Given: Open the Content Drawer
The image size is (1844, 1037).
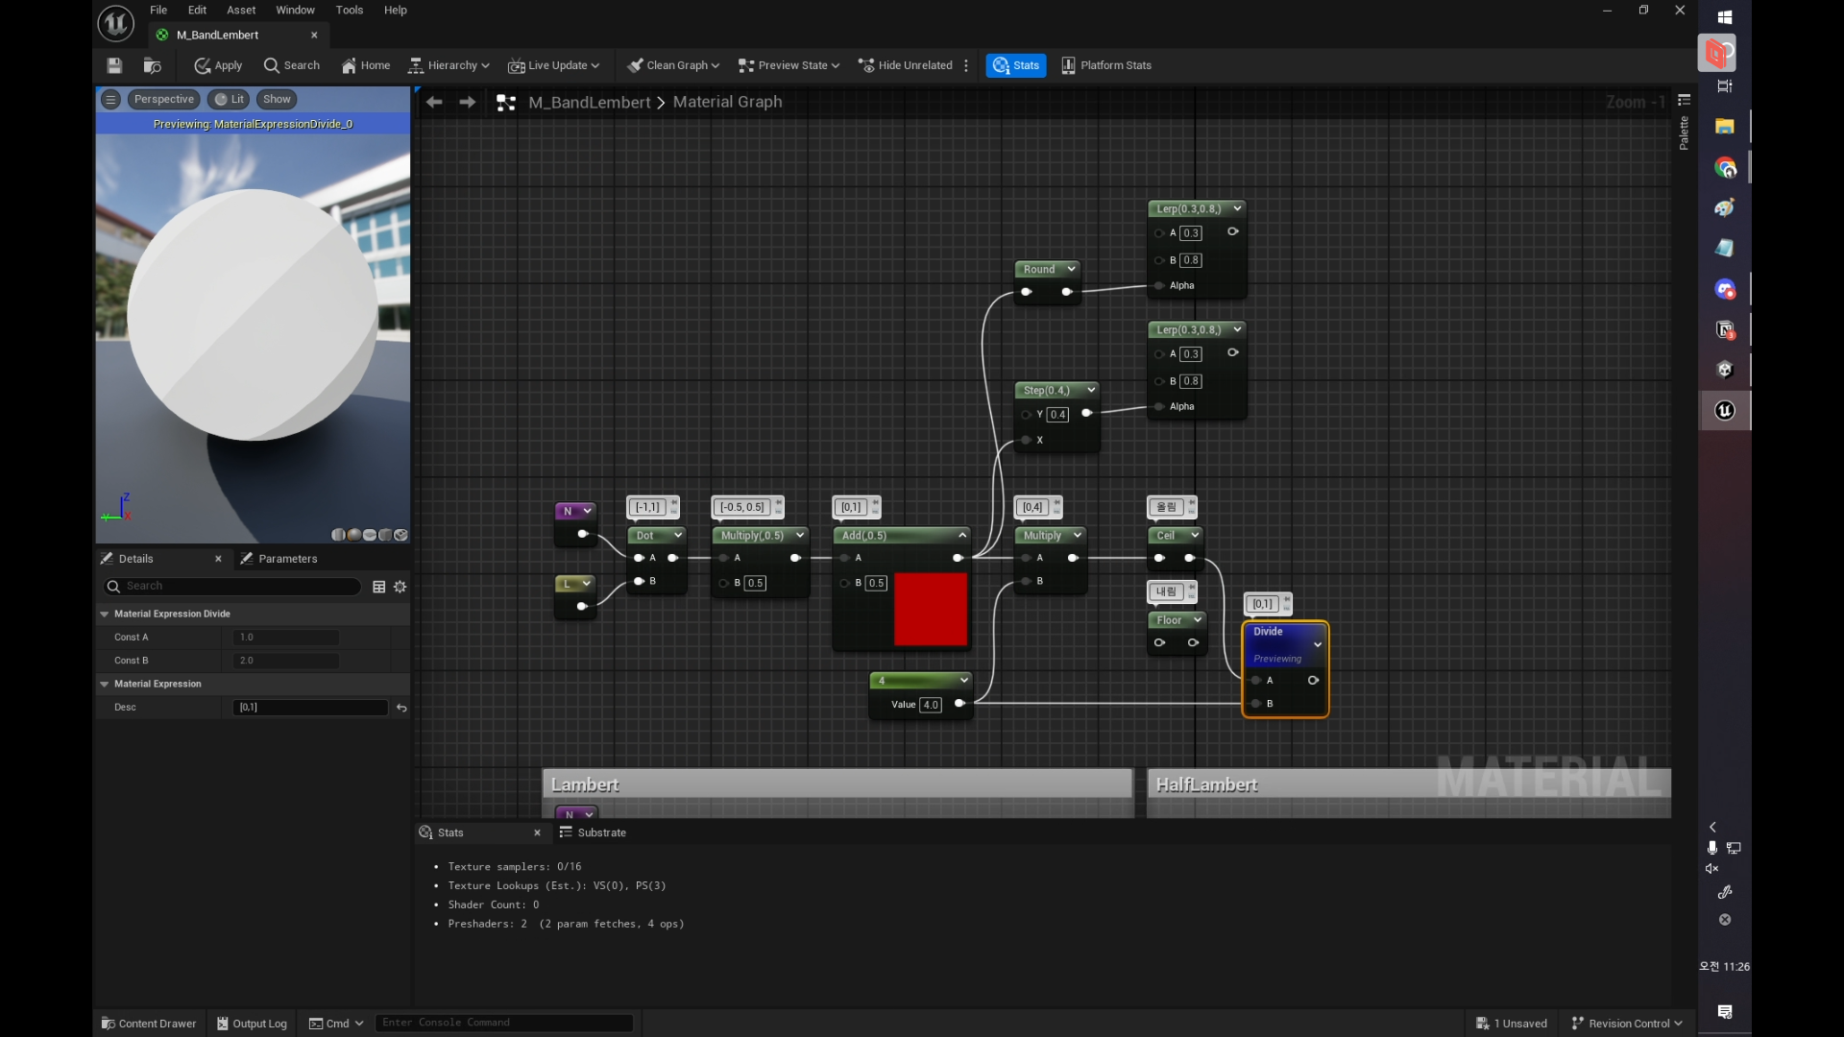Looking at the screenshot, I should click(149, 1024).
